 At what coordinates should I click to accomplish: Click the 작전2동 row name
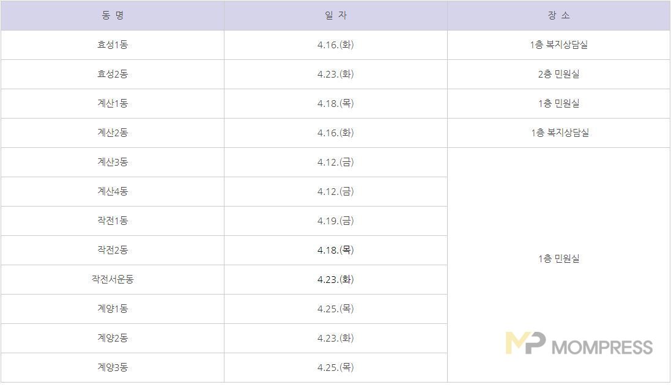113,250
